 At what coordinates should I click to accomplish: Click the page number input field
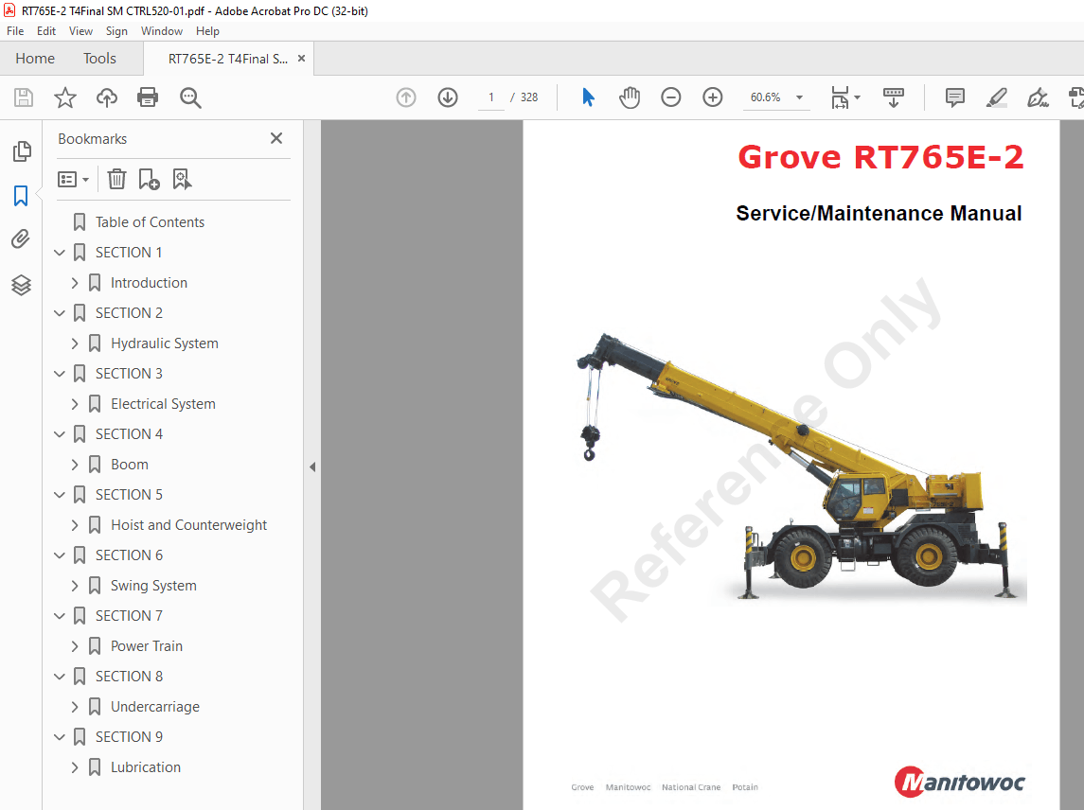coord(490,97)
